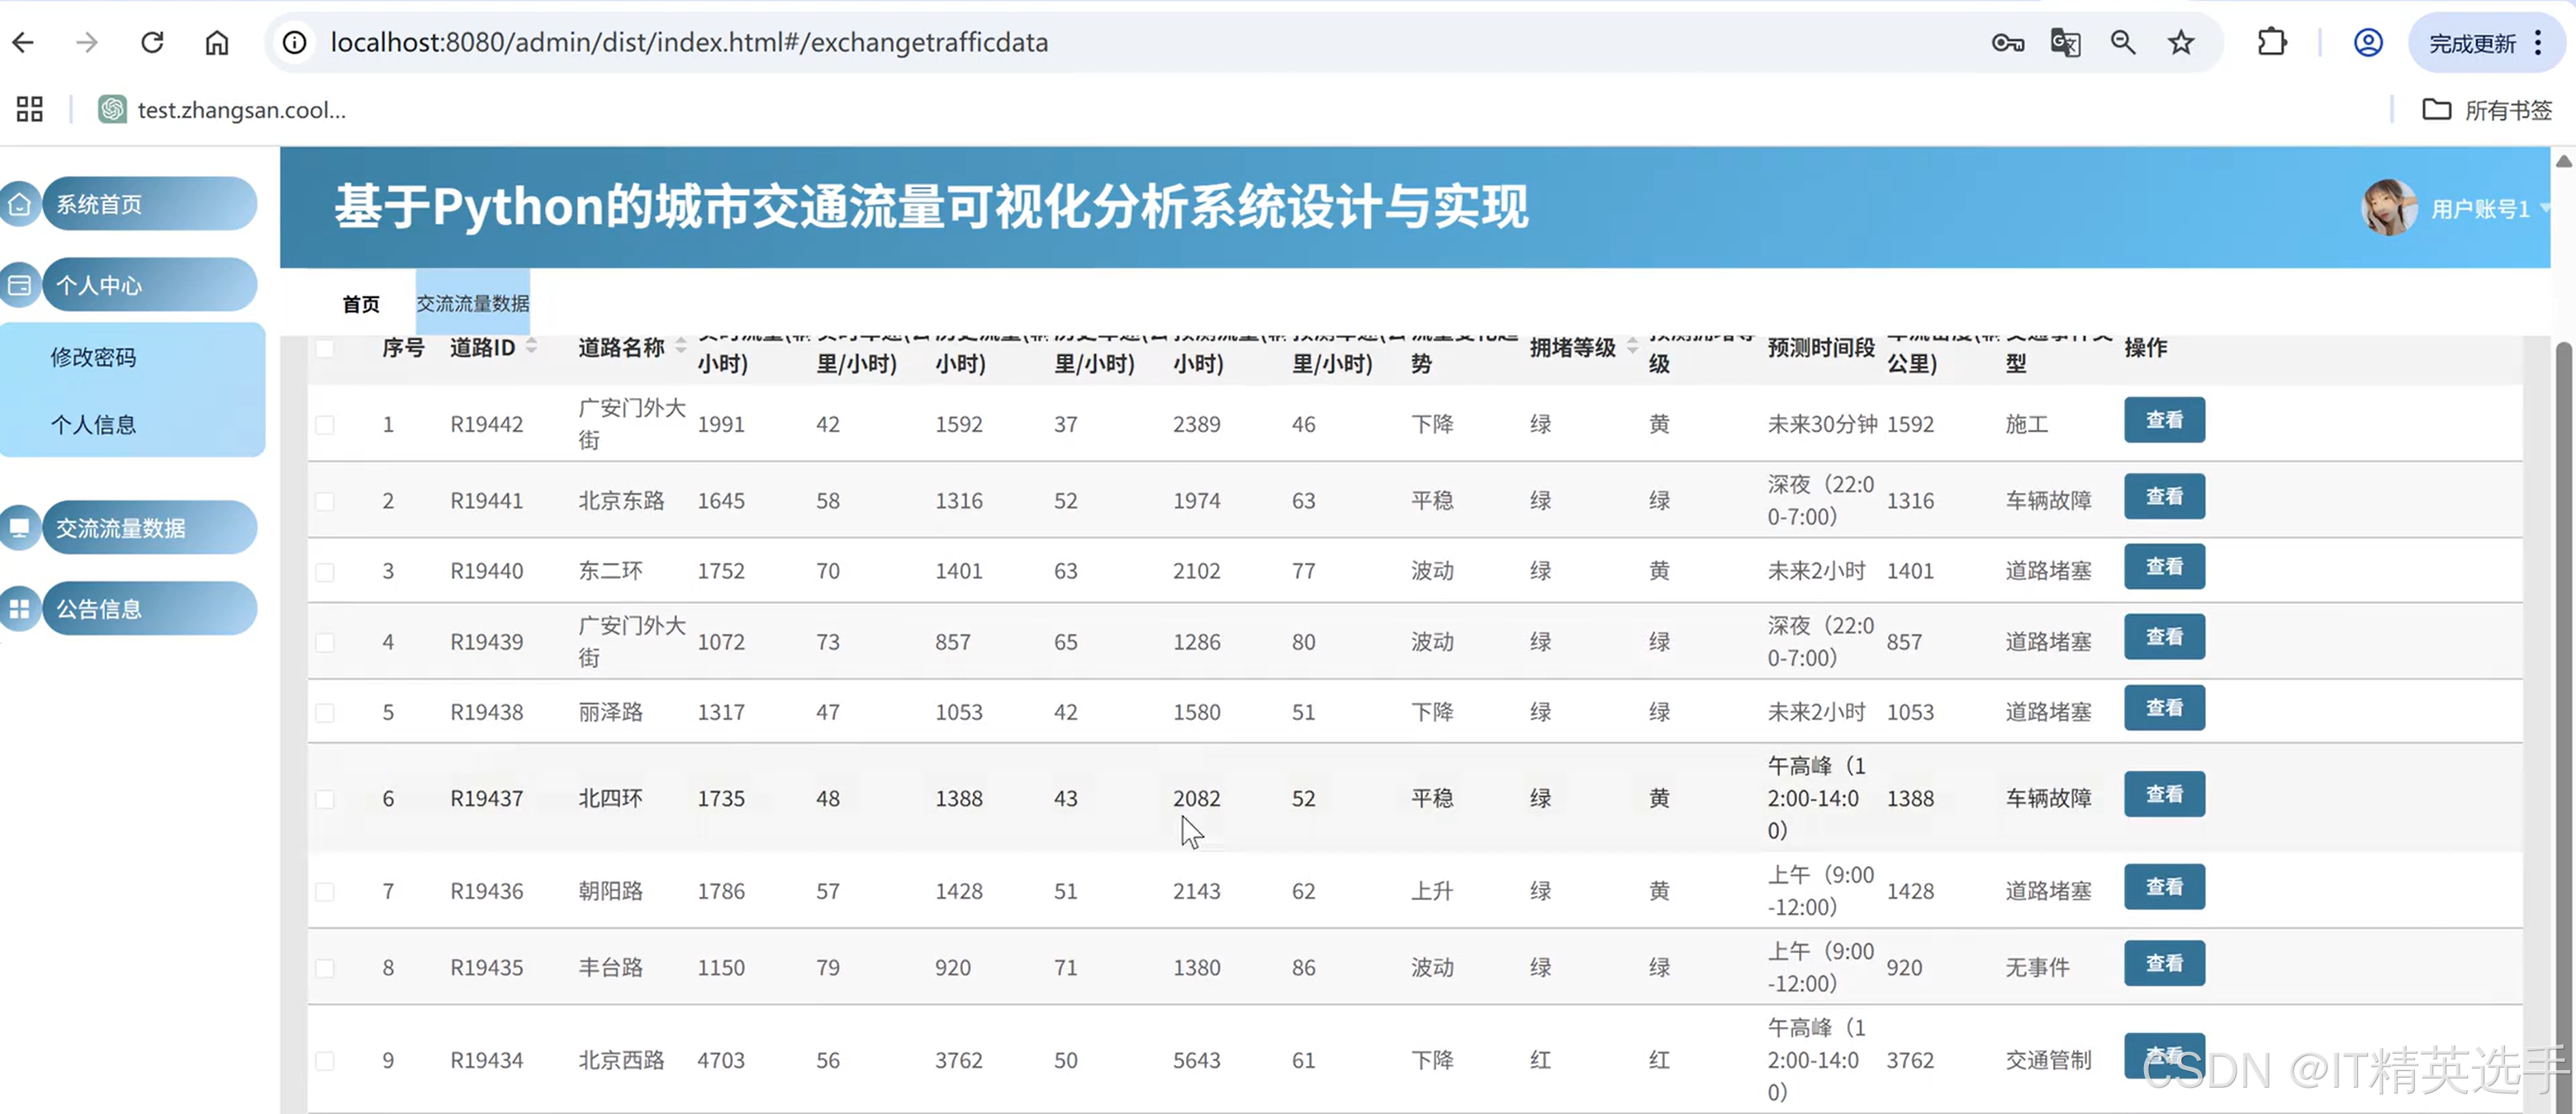
Task: Sort table by 道路ID column arrows
Action: pos(532,346)
